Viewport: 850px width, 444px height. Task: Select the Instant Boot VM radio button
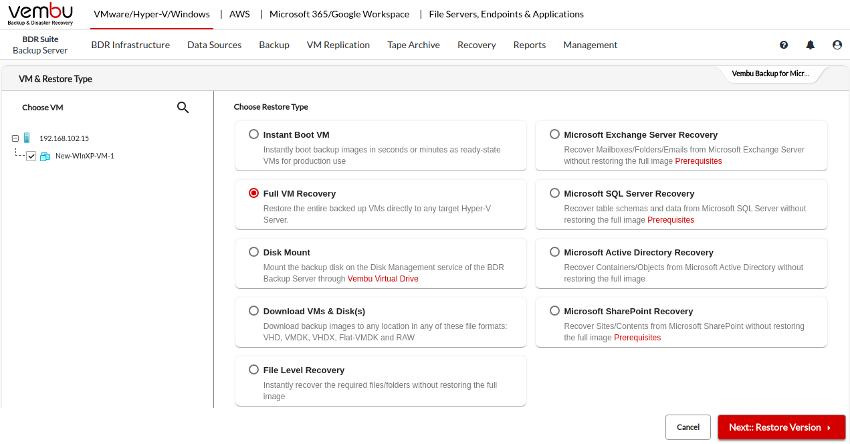click(x=253, y=134)
